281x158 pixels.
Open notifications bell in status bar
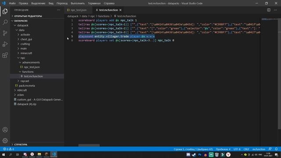(x=276, y=149)
